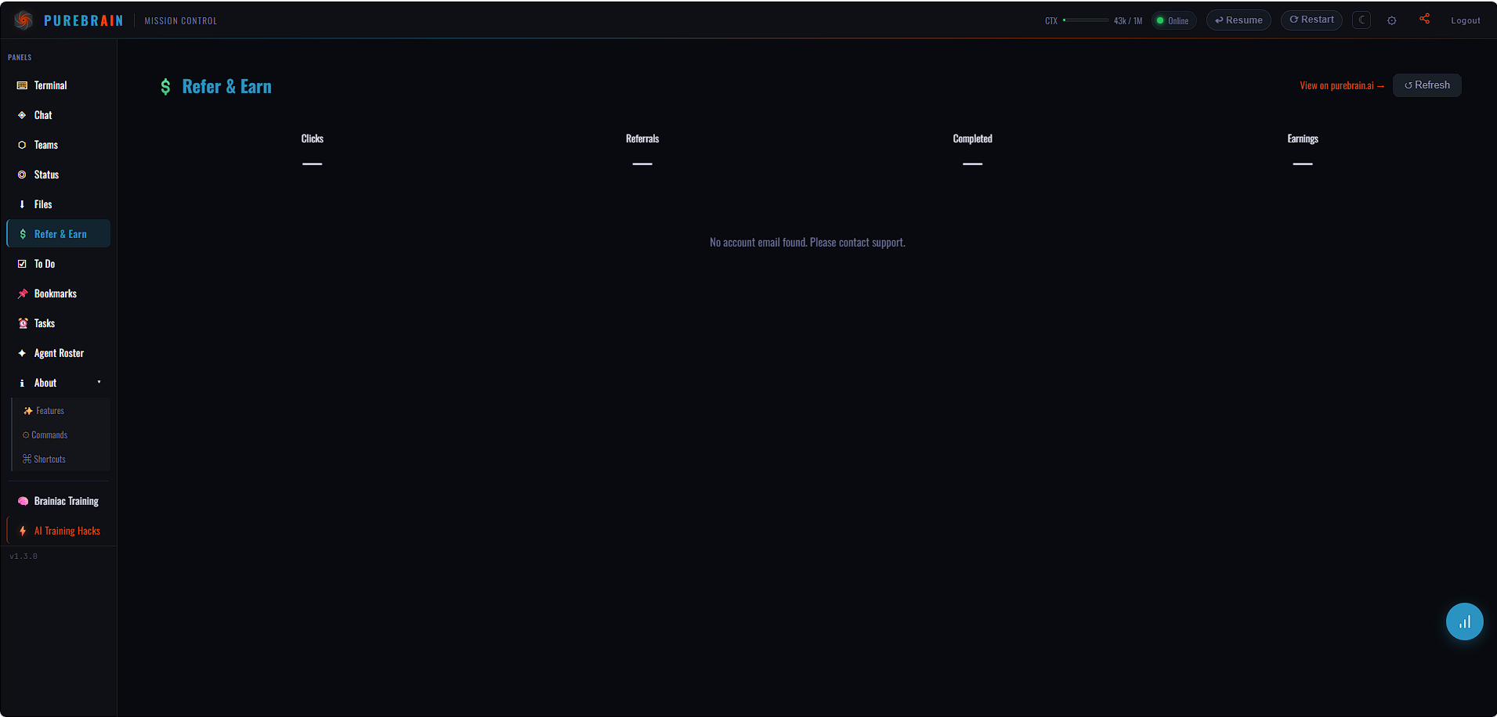Click the Earnings stat card
The image size is (1497, 717).
coord(1303,150)
